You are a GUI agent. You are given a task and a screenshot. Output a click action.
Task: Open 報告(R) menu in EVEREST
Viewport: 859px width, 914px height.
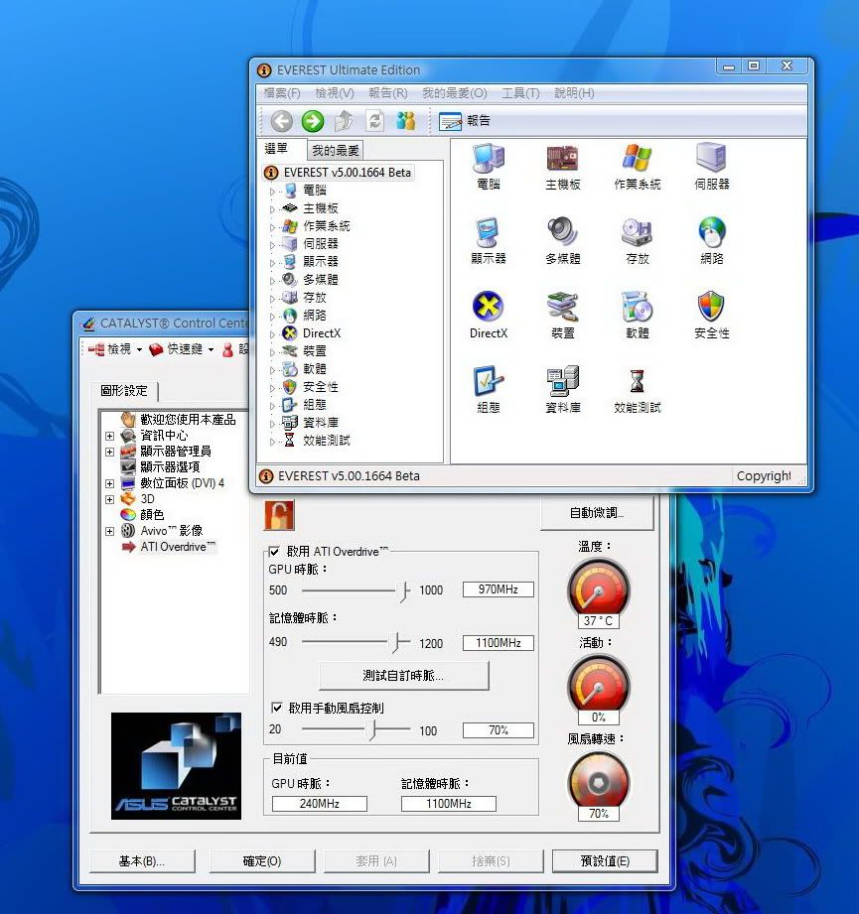[388, 93]
